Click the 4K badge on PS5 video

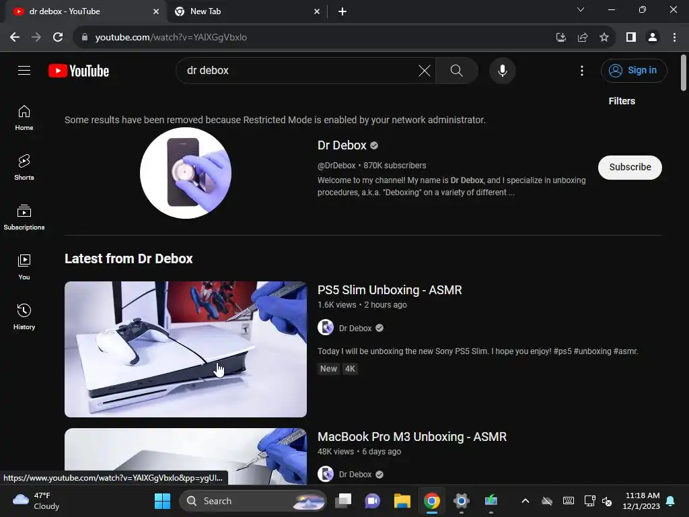pos(350,369)
